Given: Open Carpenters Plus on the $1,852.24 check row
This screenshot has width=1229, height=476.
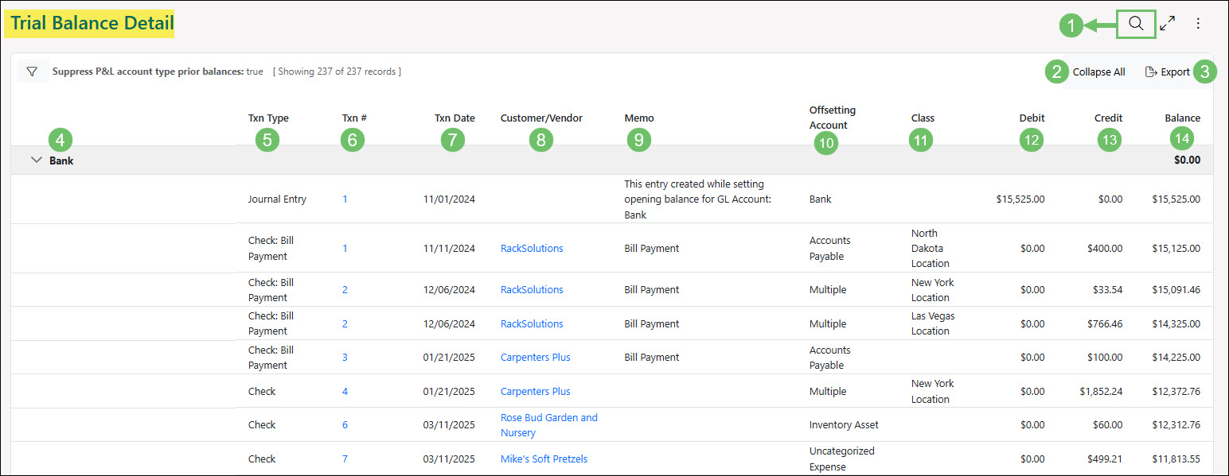Looking at the screenshot, I should [535, 391].
